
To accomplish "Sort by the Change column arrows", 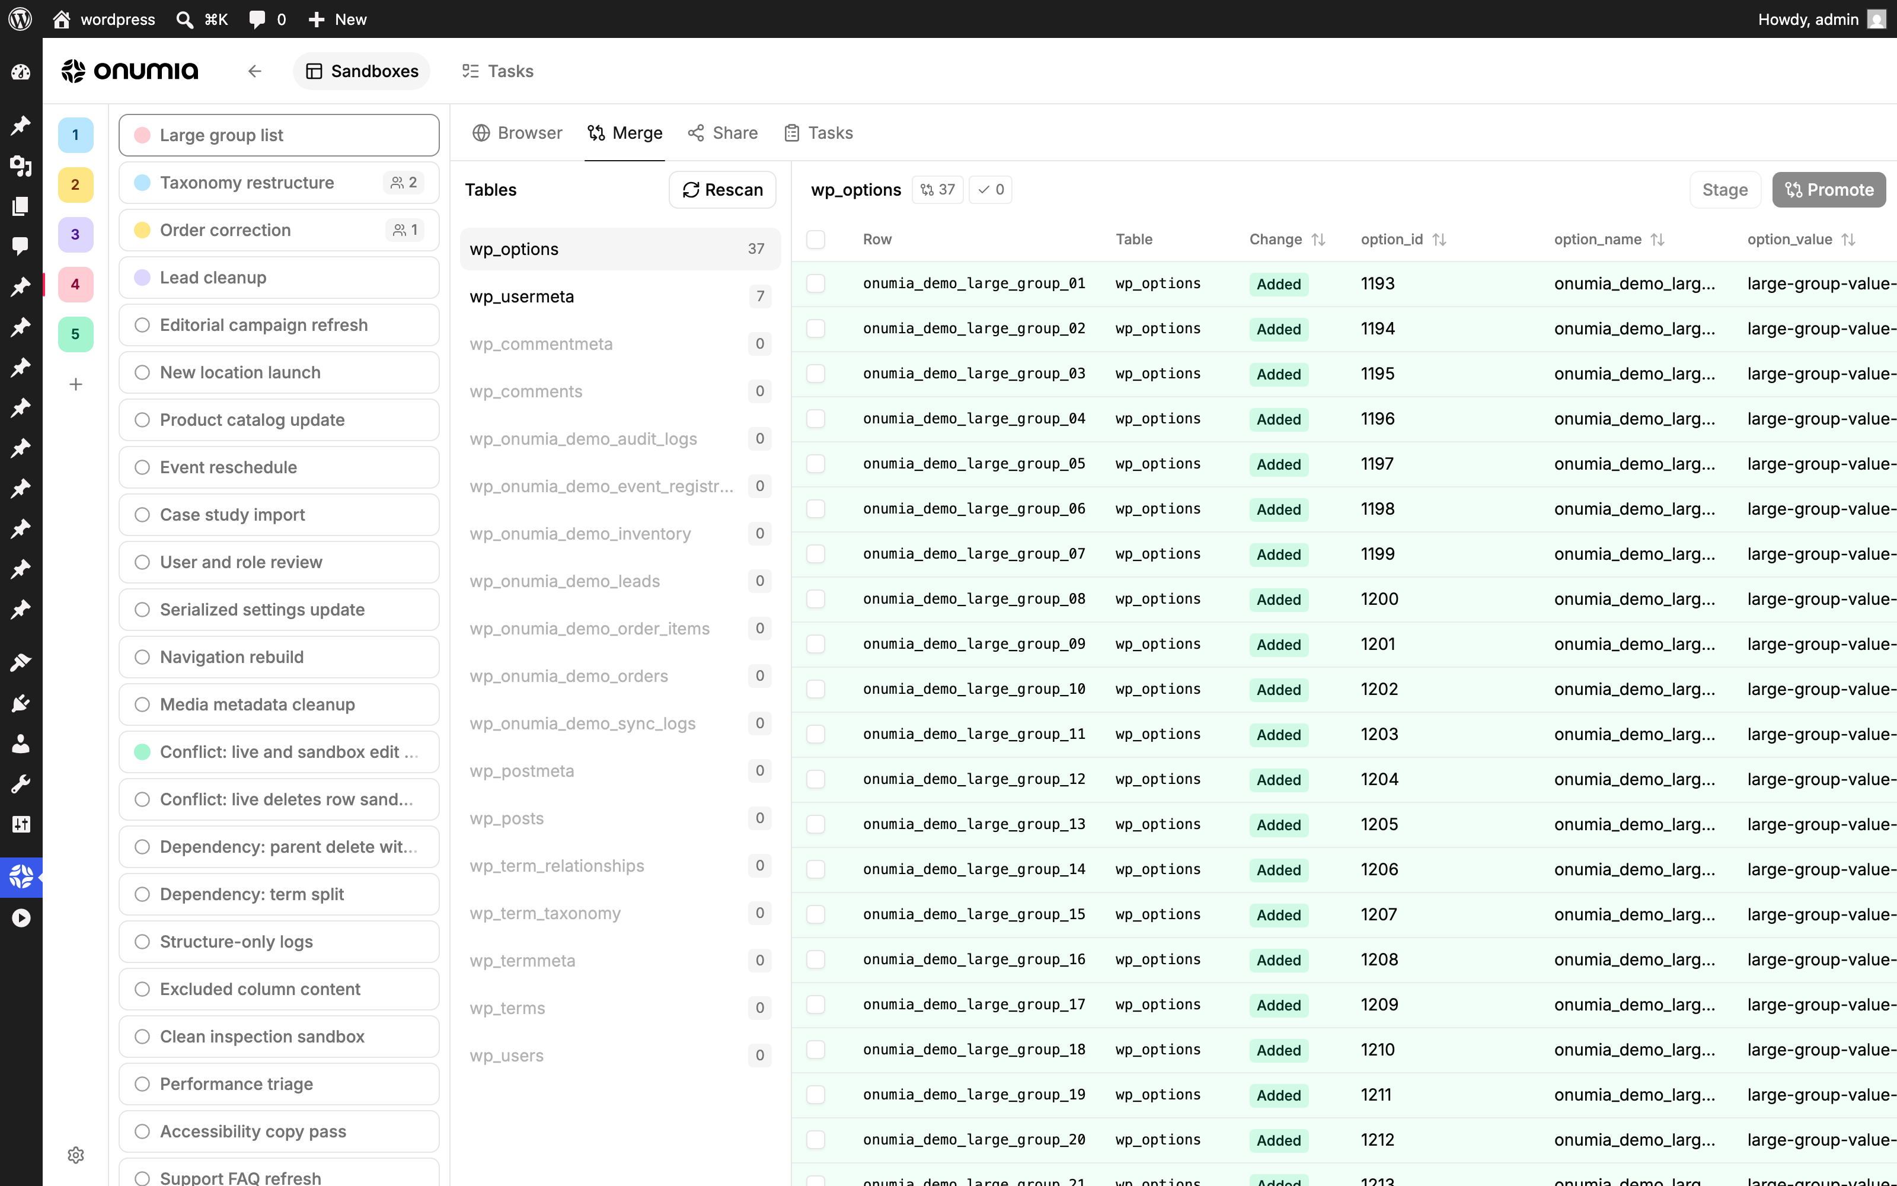I will coord(1318,239).
